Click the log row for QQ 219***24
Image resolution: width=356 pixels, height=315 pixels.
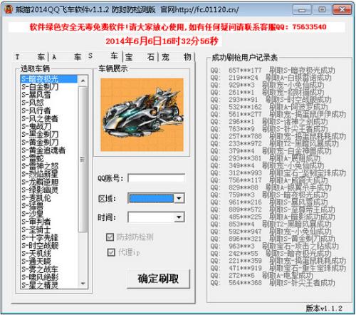271,78
